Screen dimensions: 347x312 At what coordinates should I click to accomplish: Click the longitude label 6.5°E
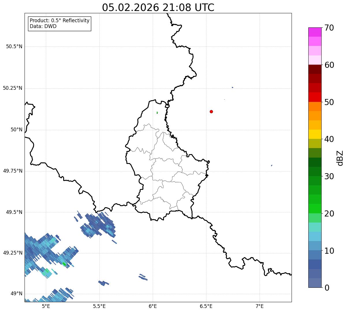[x=206, y=307]
